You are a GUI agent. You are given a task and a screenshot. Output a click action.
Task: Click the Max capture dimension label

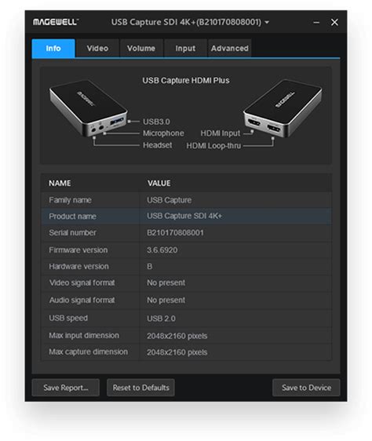pos(88,352)
